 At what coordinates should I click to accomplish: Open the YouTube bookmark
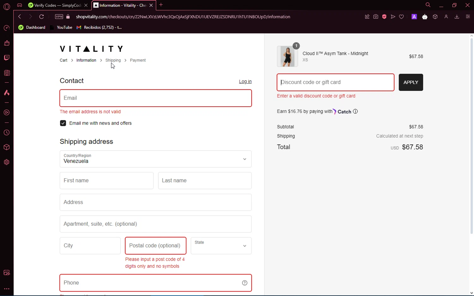(x=61, y=27)
